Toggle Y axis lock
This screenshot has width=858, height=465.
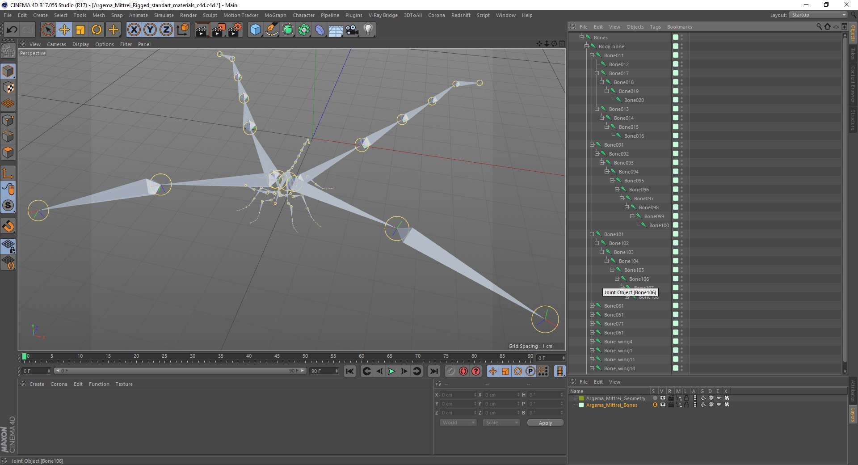(x=150, y=30)
